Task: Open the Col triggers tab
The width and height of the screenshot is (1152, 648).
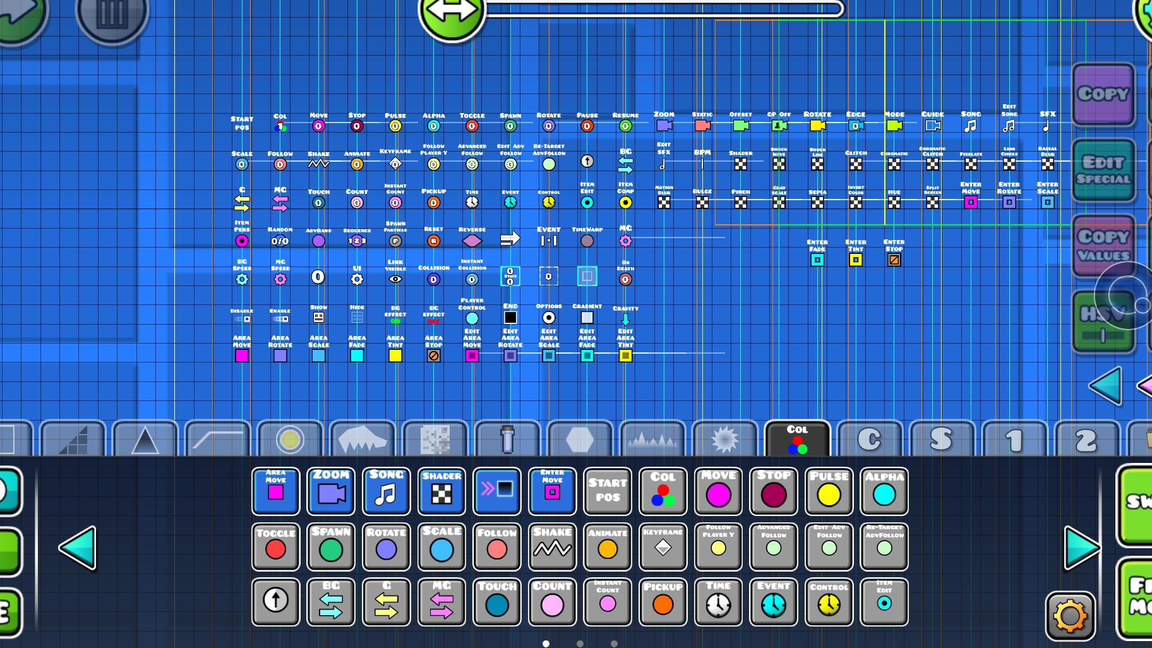Action: 797,438
